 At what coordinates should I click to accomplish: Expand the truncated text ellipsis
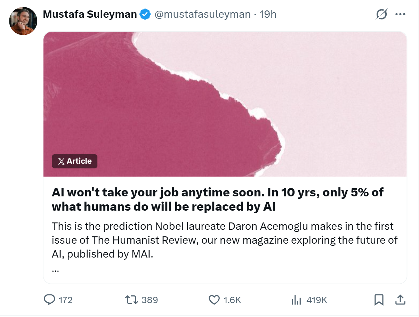tap(55, 270)
